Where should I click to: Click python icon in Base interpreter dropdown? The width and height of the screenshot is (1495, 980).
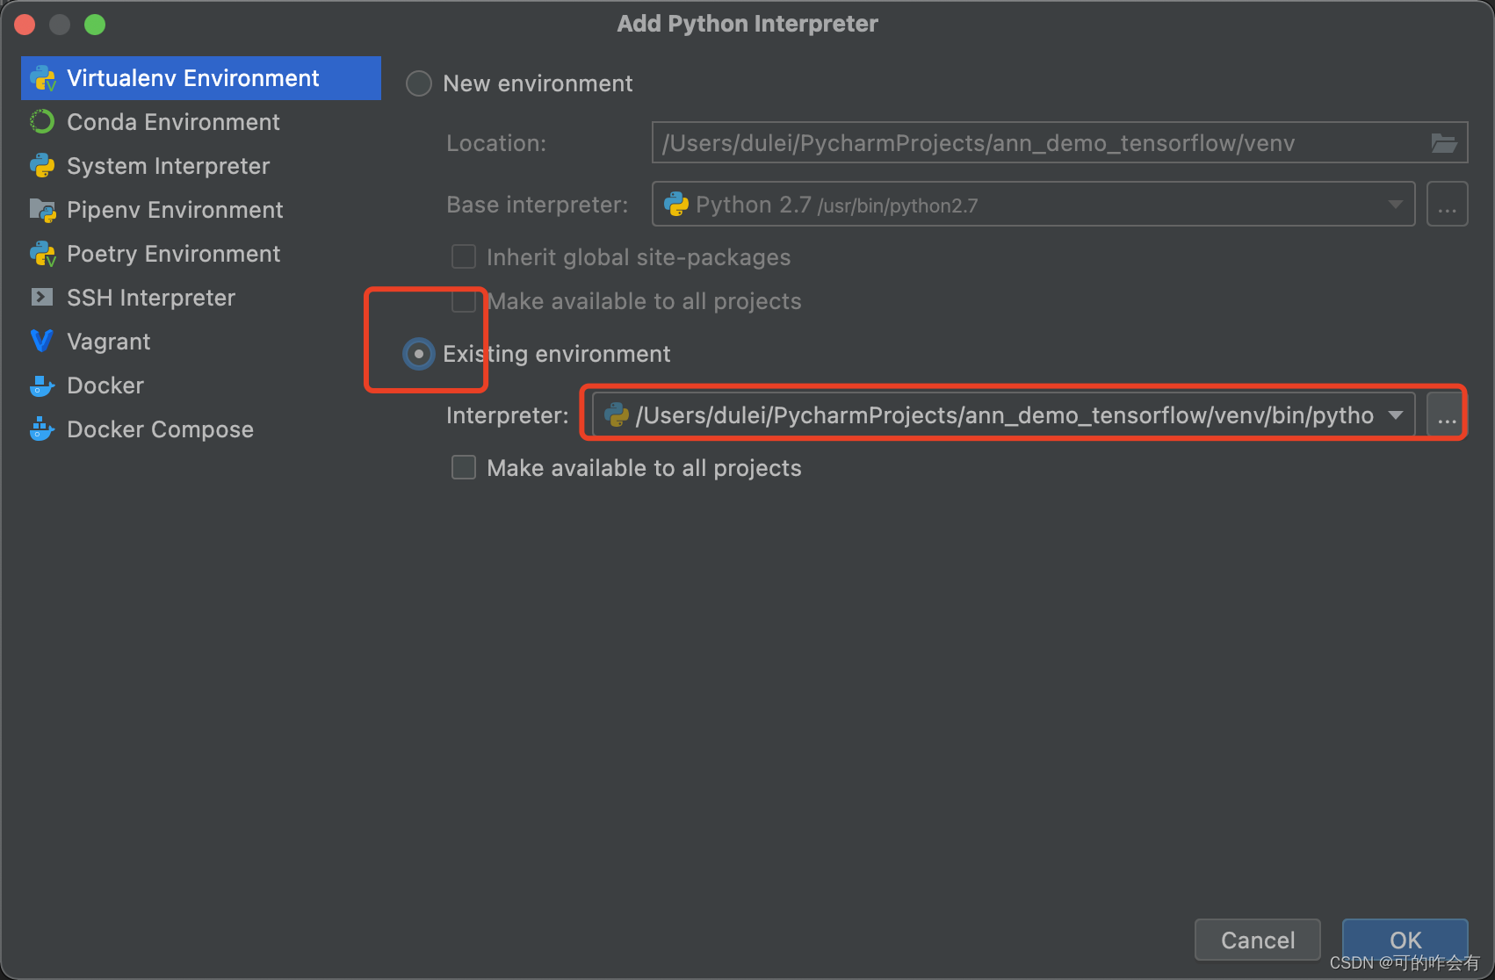(x=676, y=205)
